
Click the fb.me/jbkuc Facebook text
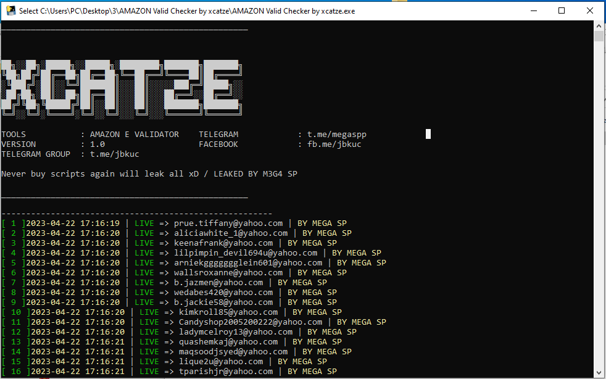334,144
